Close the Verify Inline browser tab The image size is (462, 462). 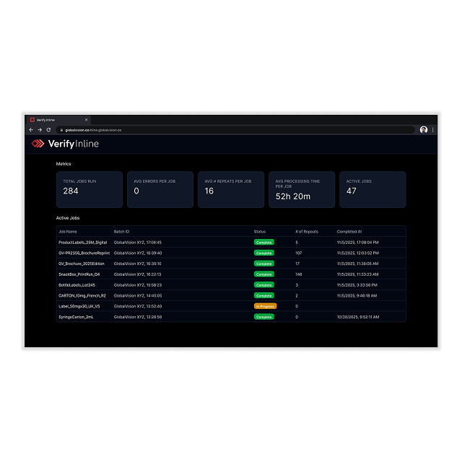pyautogui.click(x=87, y=120)
